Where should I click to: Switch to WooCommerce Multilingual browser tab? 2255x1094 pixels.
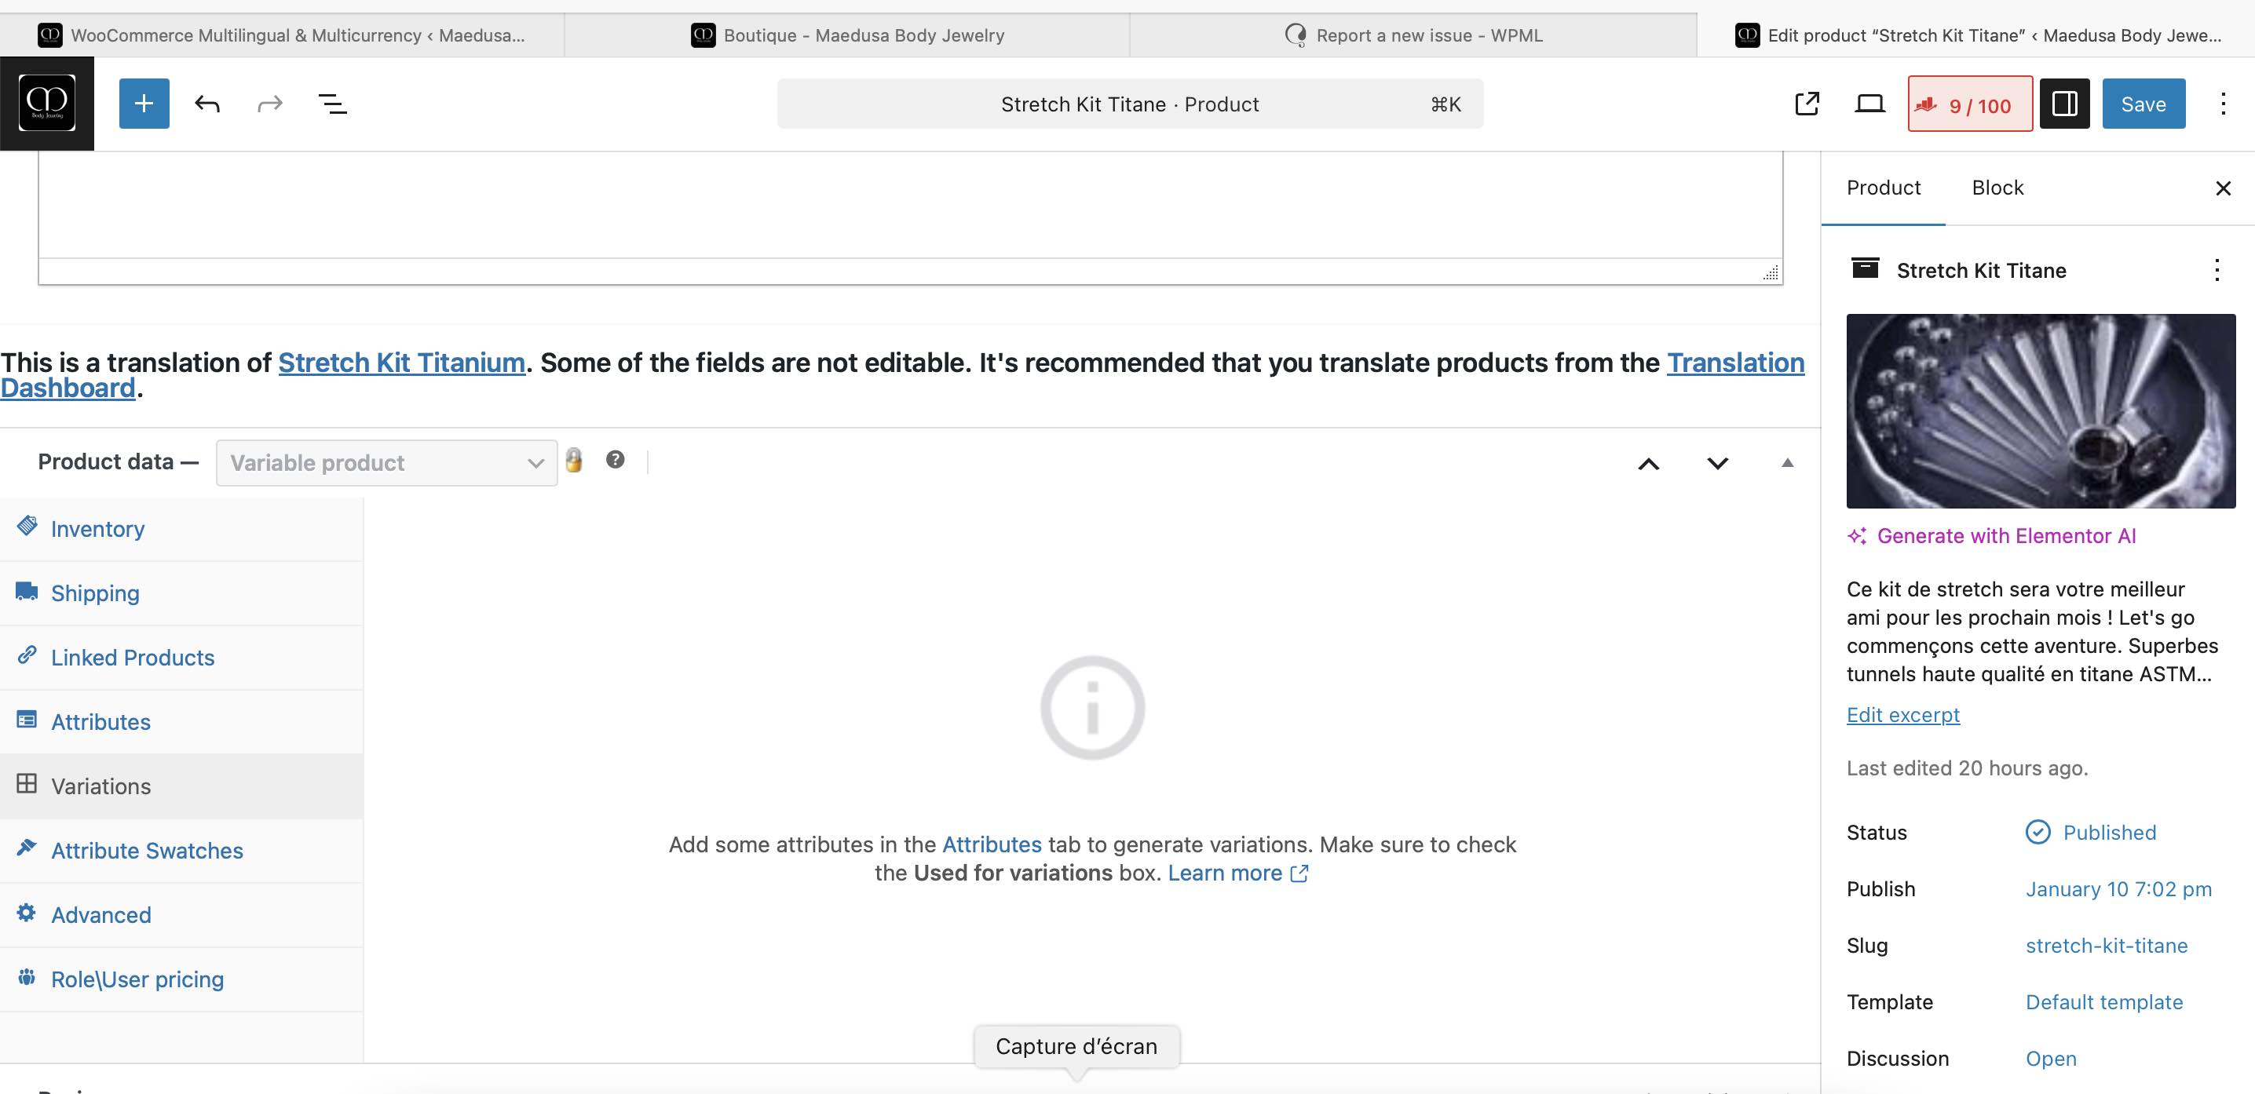[282, 35]
